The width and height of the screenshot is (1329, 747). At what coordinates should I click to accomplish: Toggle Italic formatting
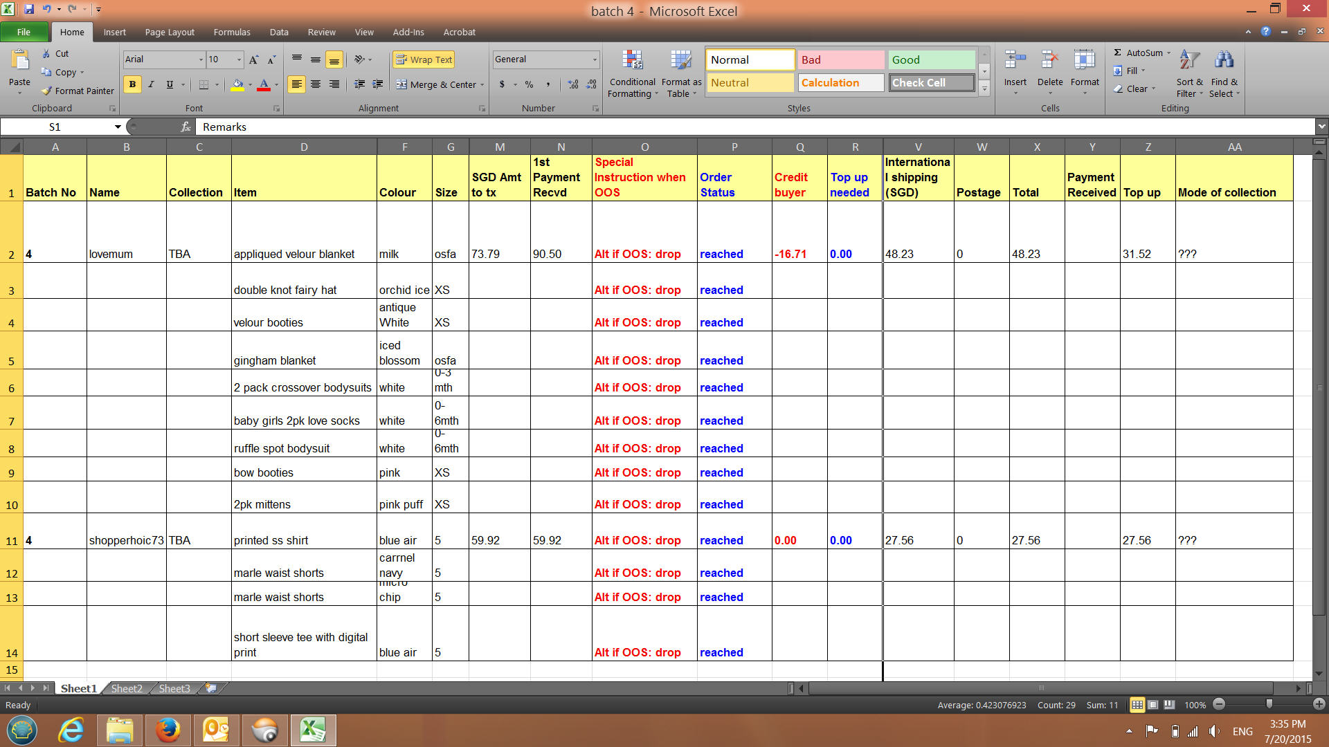(x=151, y=84)
